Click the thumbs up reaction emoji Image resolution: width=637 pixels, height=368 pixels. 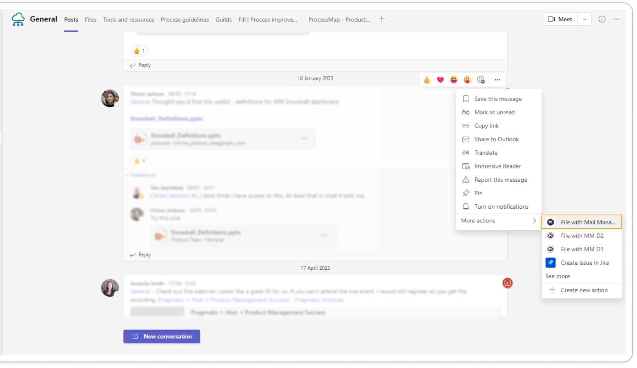tap(427, 80)
